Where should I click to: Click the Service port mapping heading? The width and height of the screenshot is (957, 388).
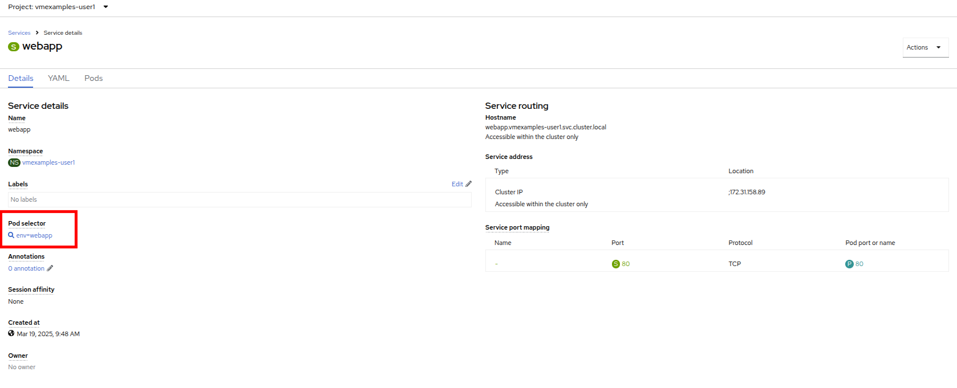click(517, 227)
